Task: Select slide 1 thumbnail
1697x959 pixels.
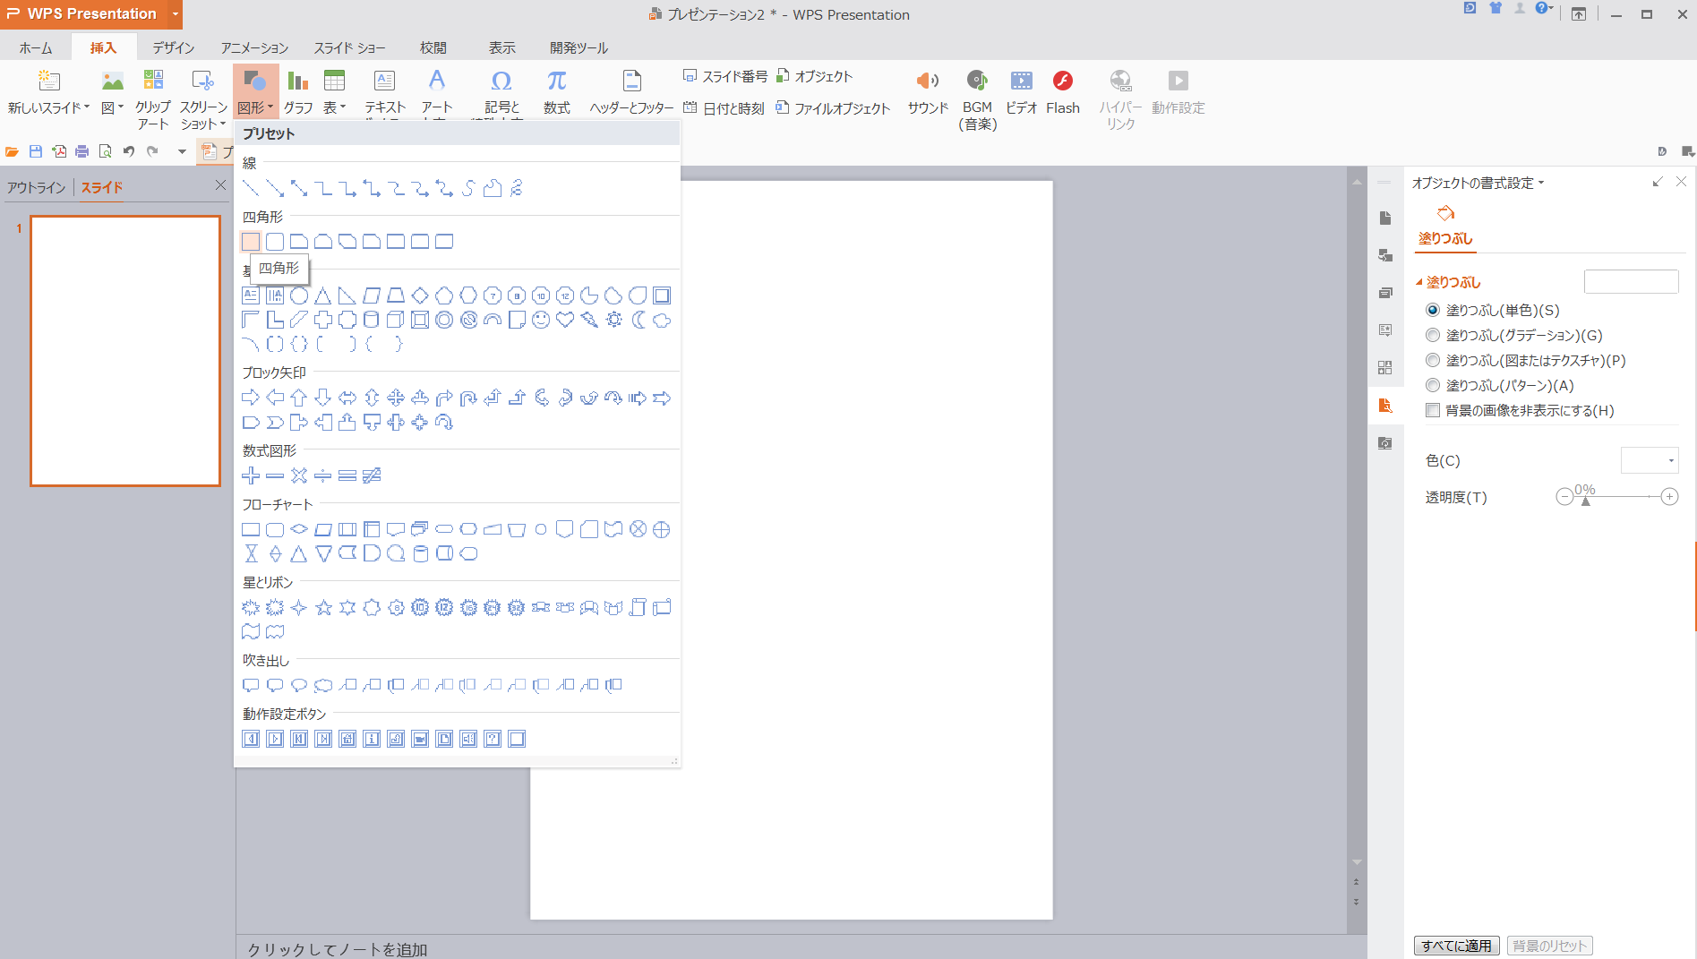Action: (125, 351)
